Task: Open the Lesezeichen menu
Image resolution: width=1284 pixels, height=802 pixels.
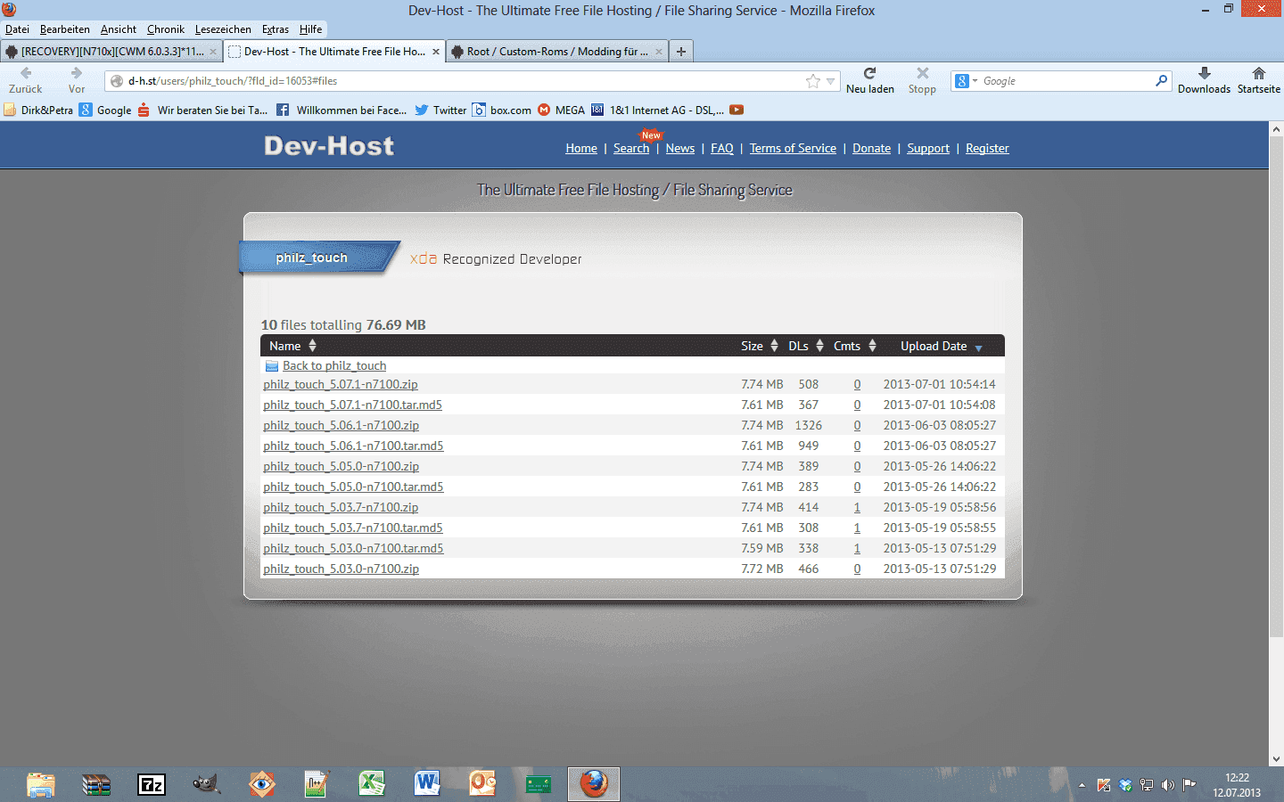Action: 223,29
